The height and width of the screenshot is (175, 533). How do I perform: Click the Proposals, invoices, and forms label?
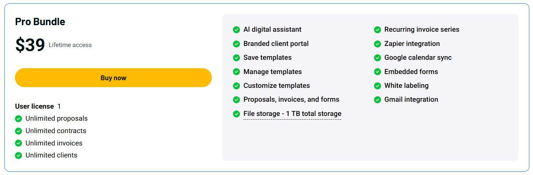click(291, 100)
